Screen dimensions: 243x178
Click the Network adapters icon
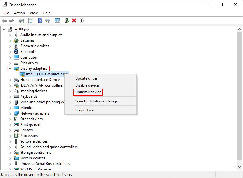click(x=16, y=113)
